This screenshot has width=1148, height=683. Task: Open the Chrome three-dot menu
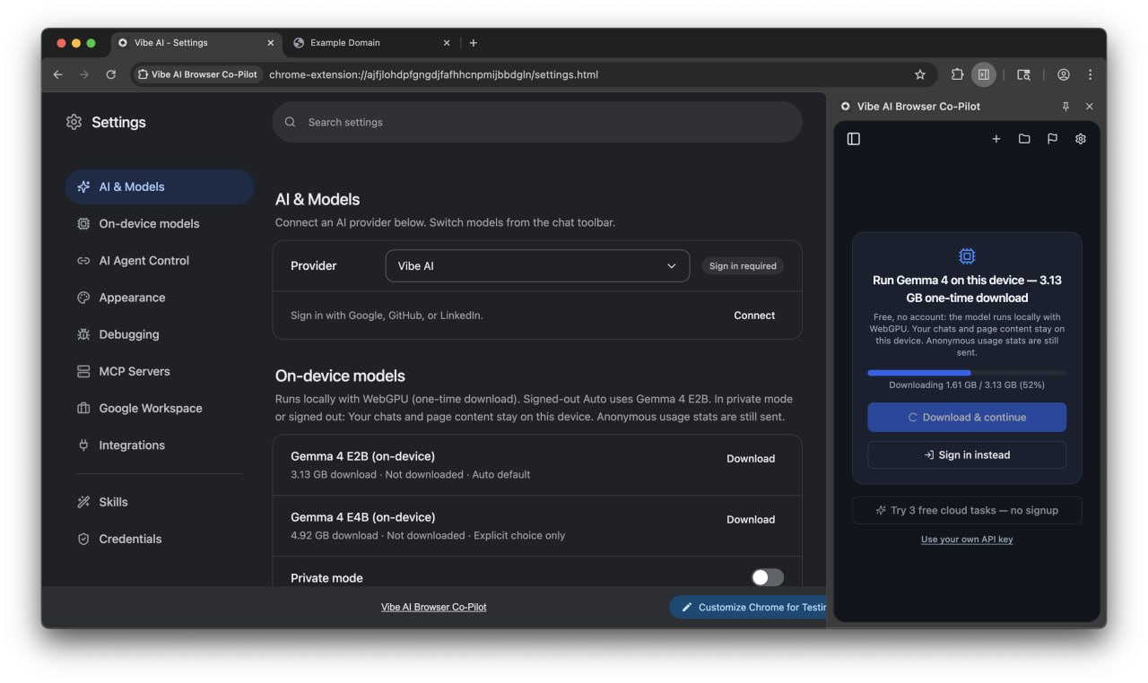(x=1090, y=74)
